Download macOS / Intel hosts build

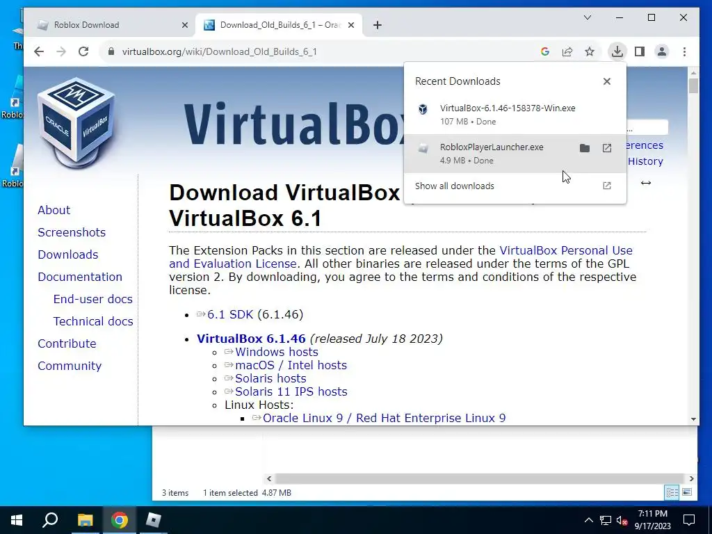tap(291, 365)
